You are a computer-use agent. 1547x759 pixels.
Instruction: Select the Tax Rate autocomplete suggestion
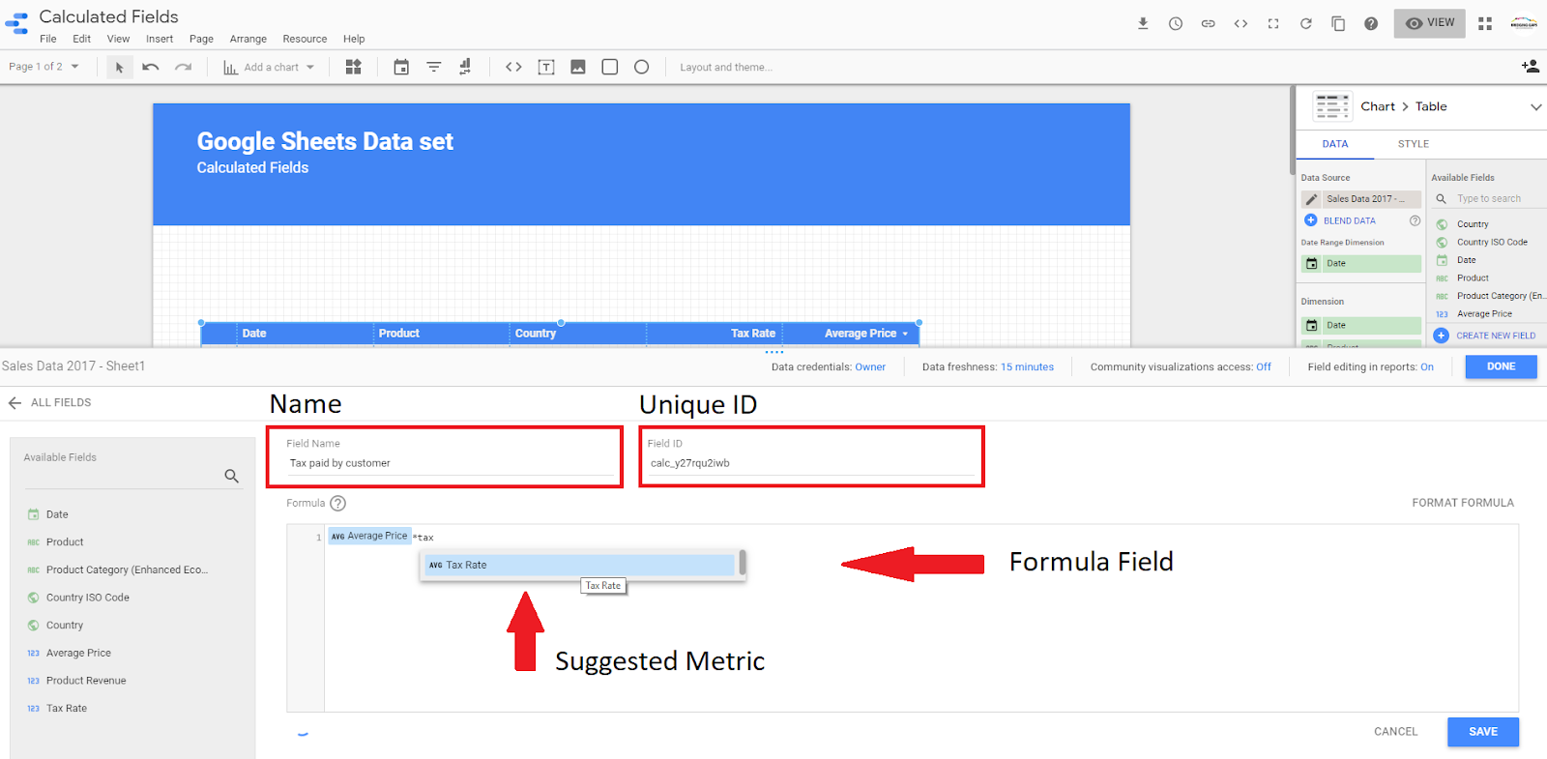coord(580,565)
